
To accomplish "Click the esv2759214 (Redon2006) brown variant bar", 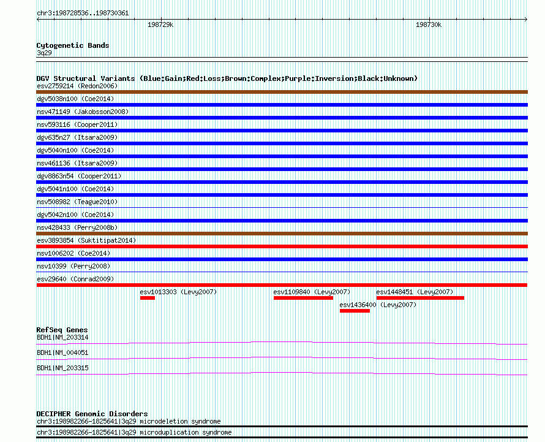I will point(282,92).
